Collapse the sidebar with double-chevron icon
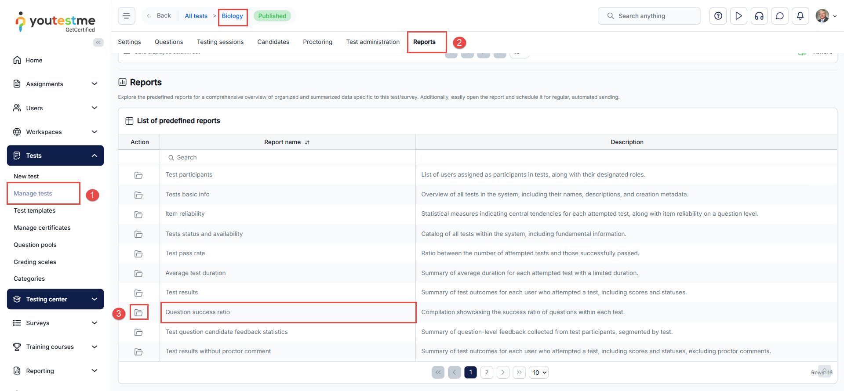This screenshot has width=844, height=391. pos(98,42)
